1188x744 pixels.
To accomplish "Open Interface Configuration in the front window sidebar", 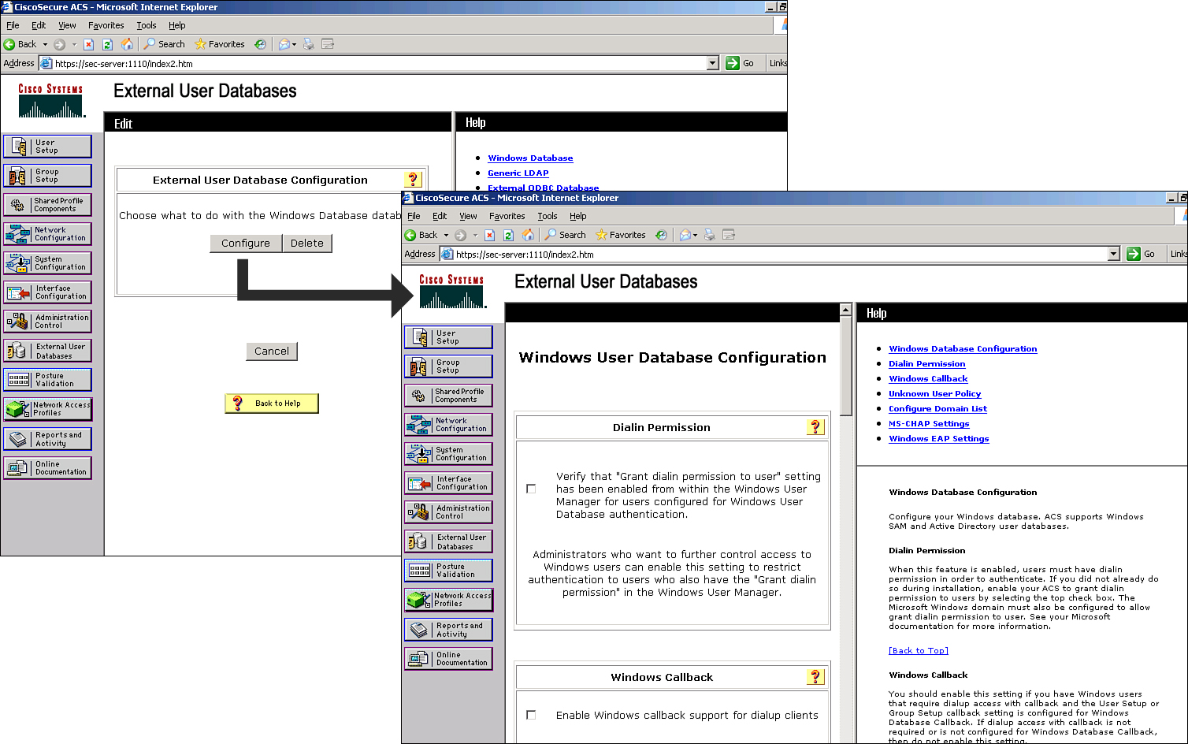I will coord(448,483).
